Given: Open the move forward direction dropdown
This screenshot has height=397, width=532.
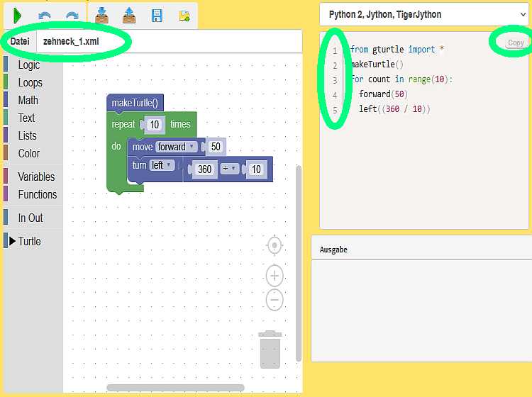Looking at the screenshot, I should (176, 147).
